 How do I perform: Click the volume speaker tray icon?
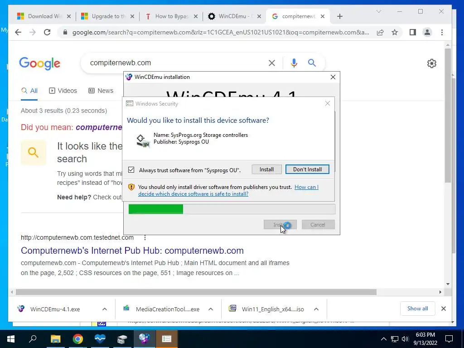pos(405,339)
